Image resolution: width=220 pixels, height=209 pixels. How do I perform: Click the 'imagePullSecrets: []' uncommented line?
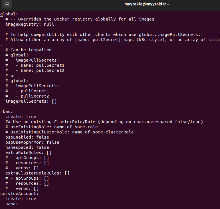[x=31, y=101]
